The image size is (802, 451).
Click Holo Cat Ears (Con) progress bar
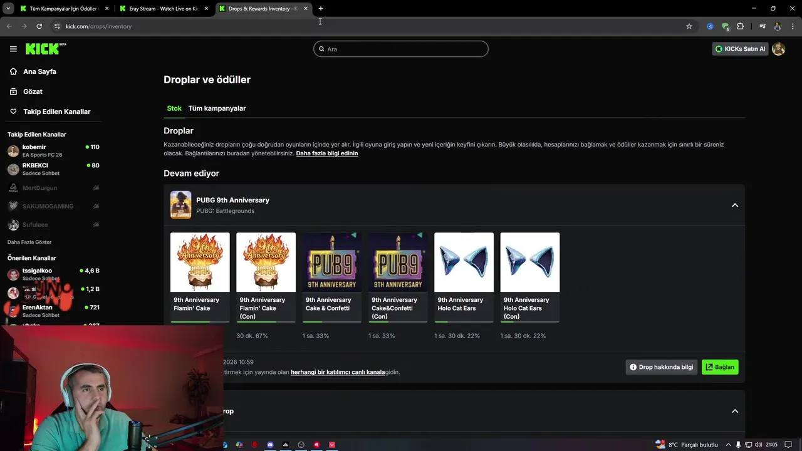[x=529, y=322]
